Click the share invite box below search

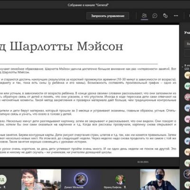click(187, 53)
